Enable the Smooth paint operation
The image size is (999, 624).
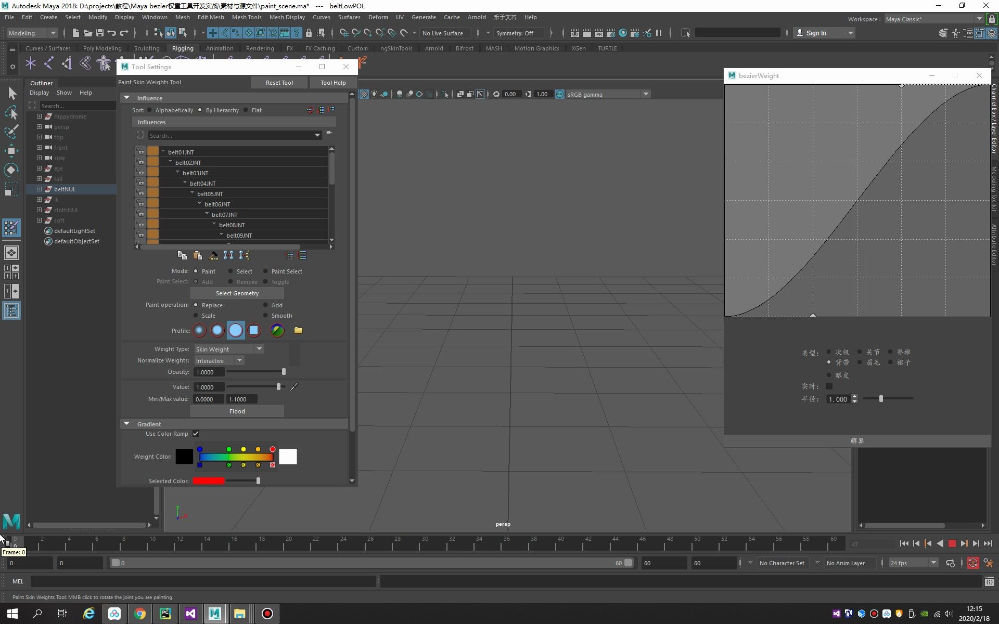point(266,316)
